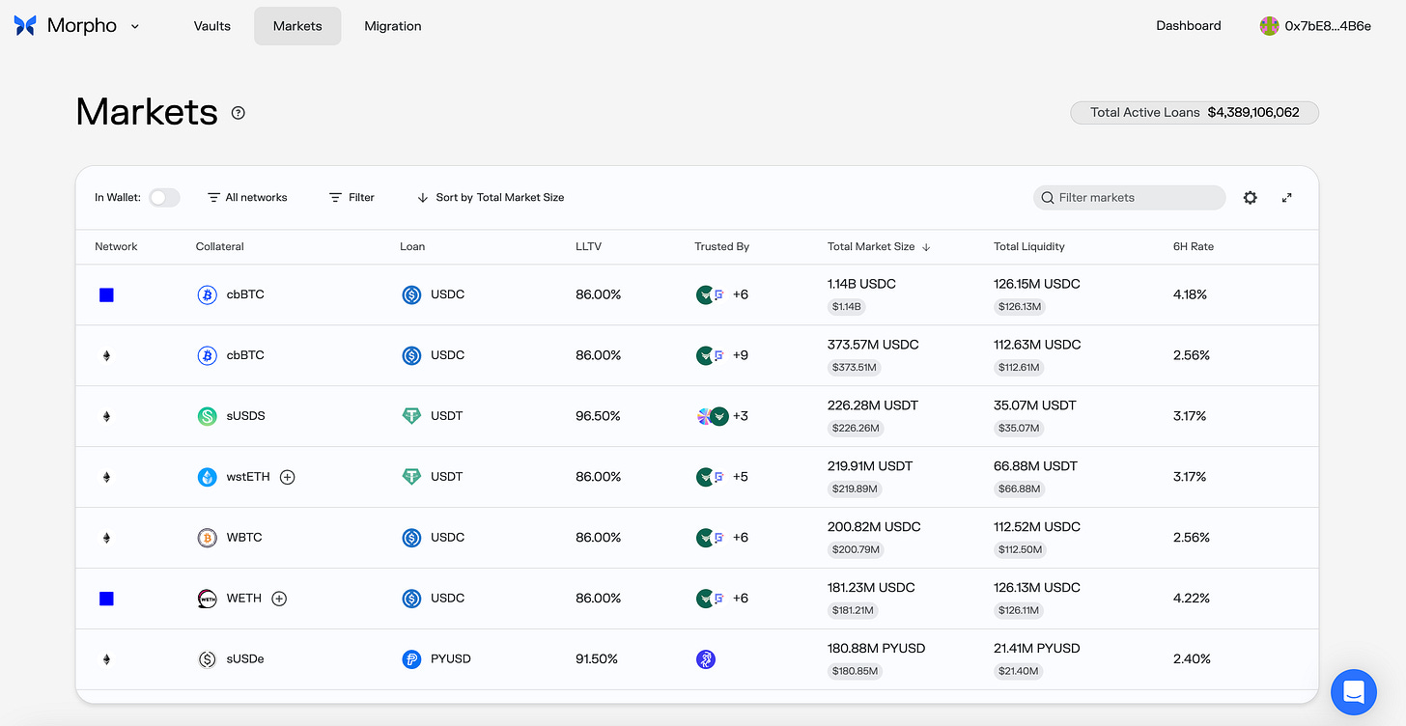Click the LLTV column header
This screenshot has height=726, width=1406.
[588, 246]
